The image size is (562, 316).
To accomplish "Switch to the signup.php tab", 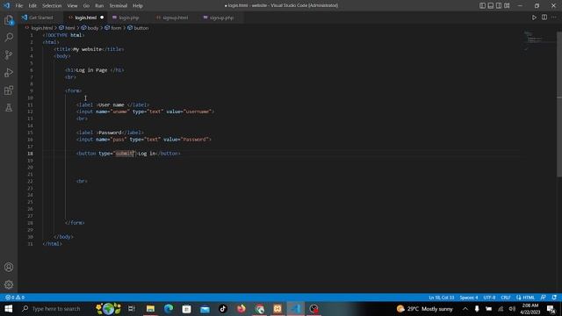I will 221,18.
